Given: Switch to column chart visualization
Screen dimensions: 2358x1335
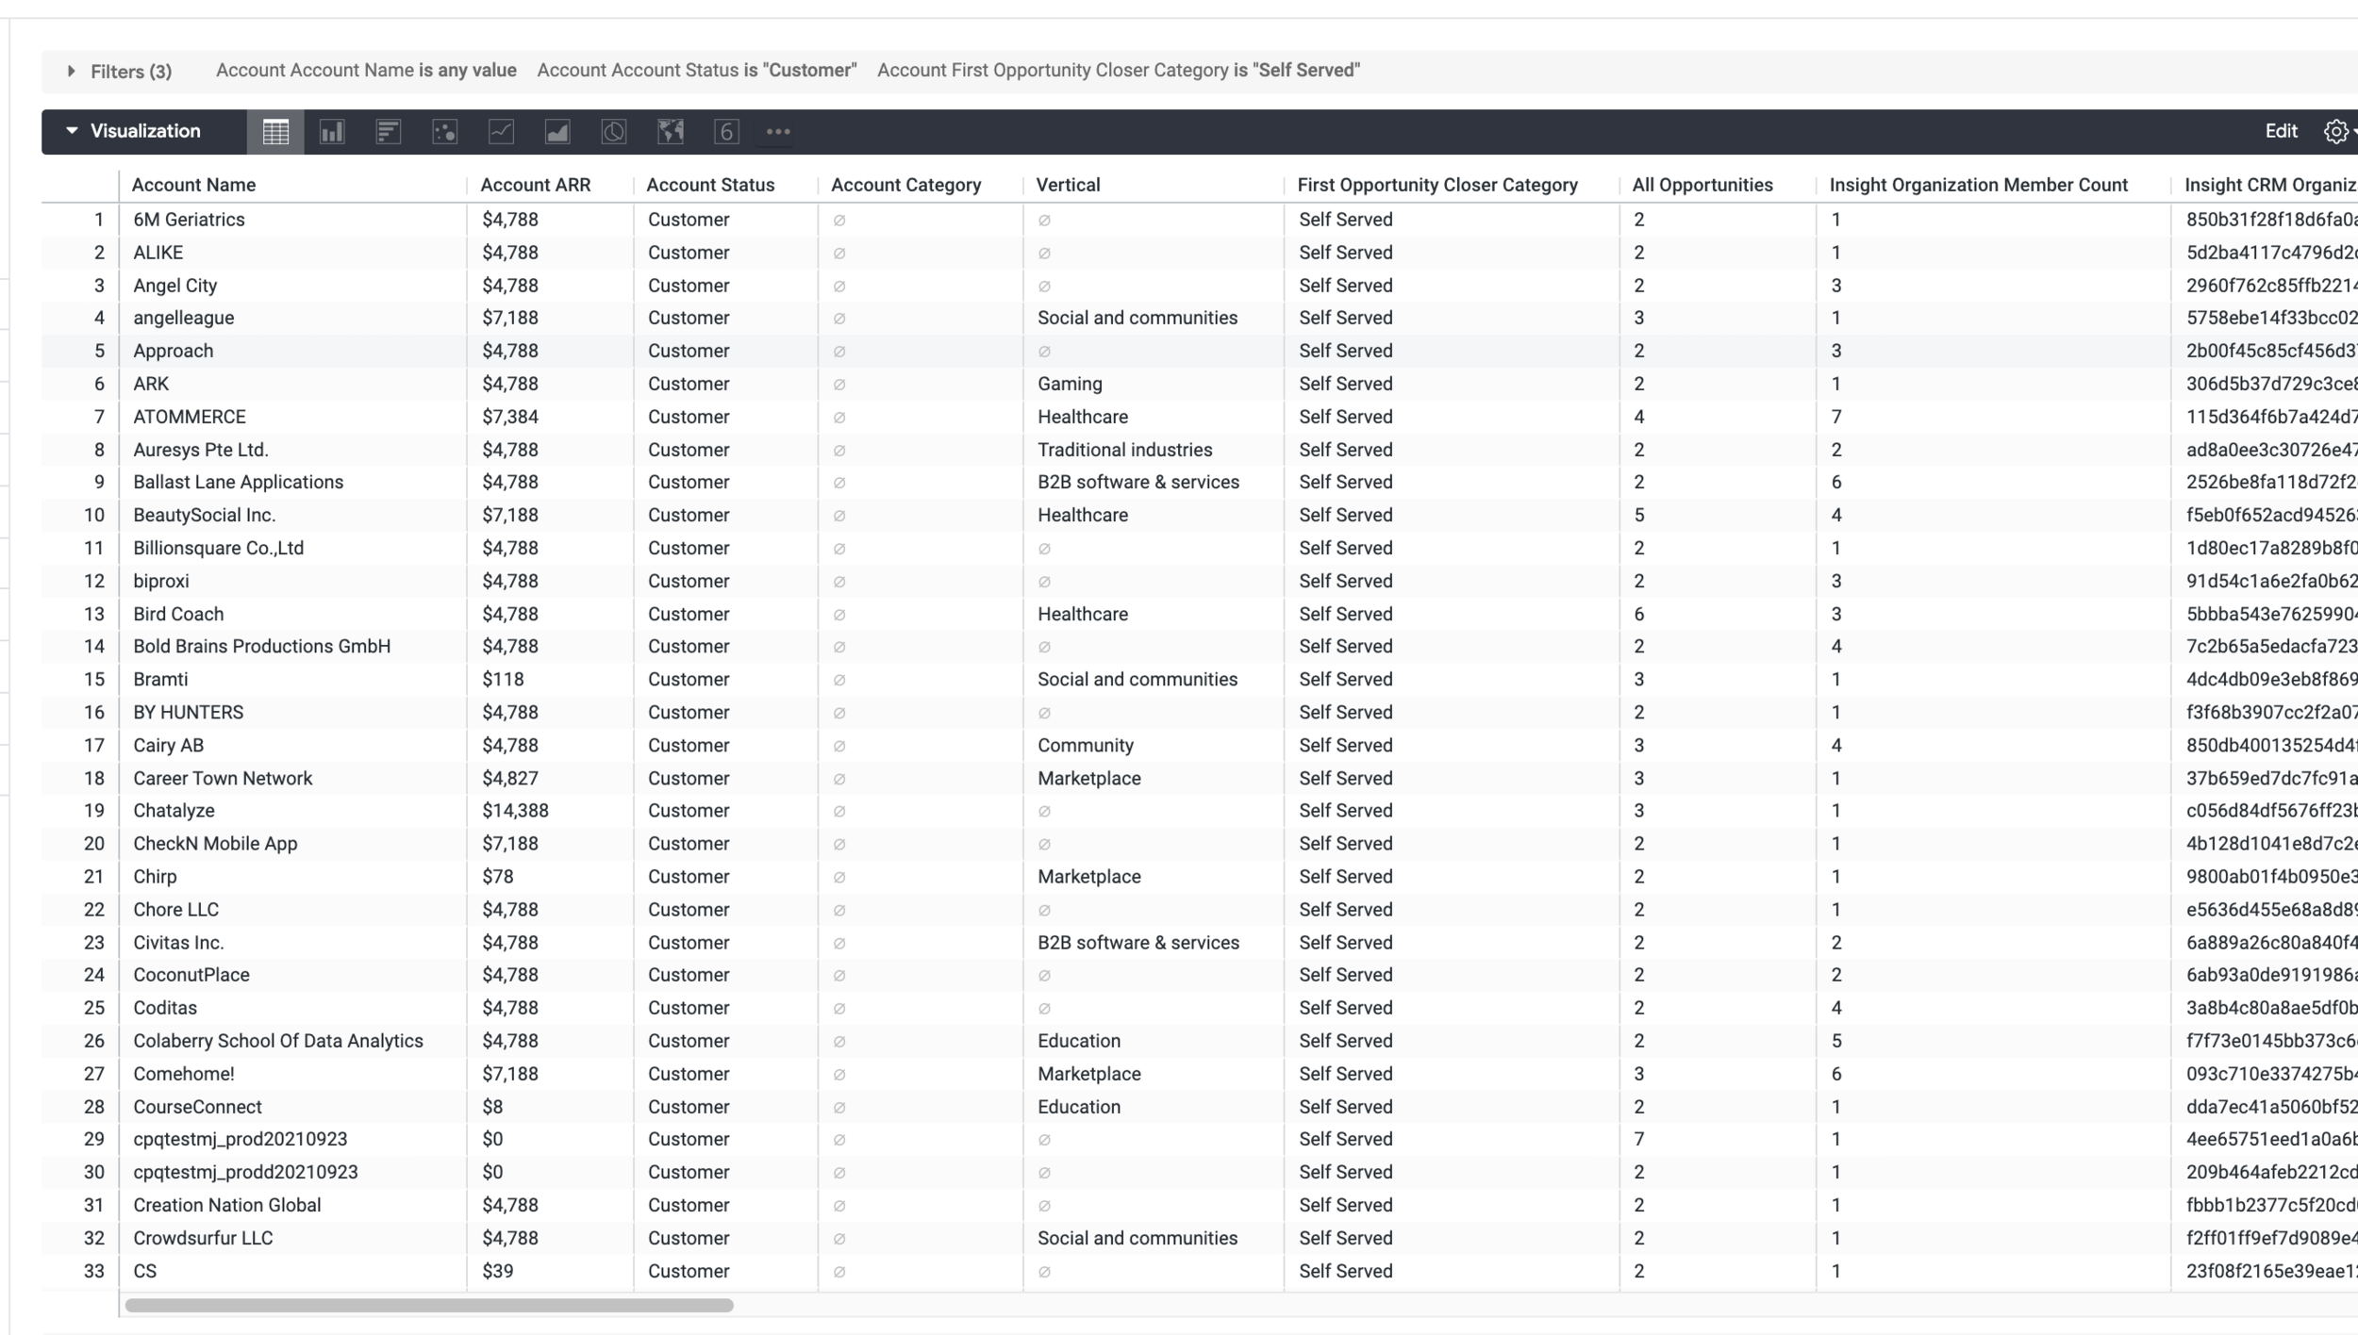Looking at the screenshot, I should point(332,132).
